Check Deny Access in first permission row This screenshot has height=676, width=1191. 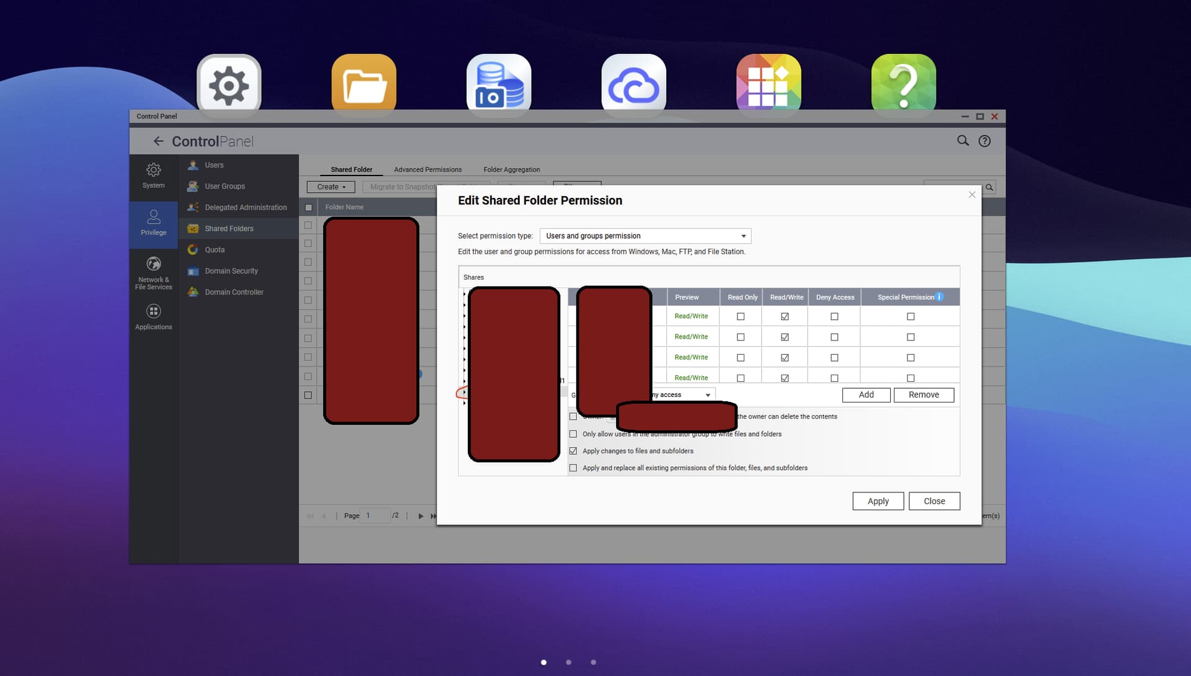coord(834,316)
